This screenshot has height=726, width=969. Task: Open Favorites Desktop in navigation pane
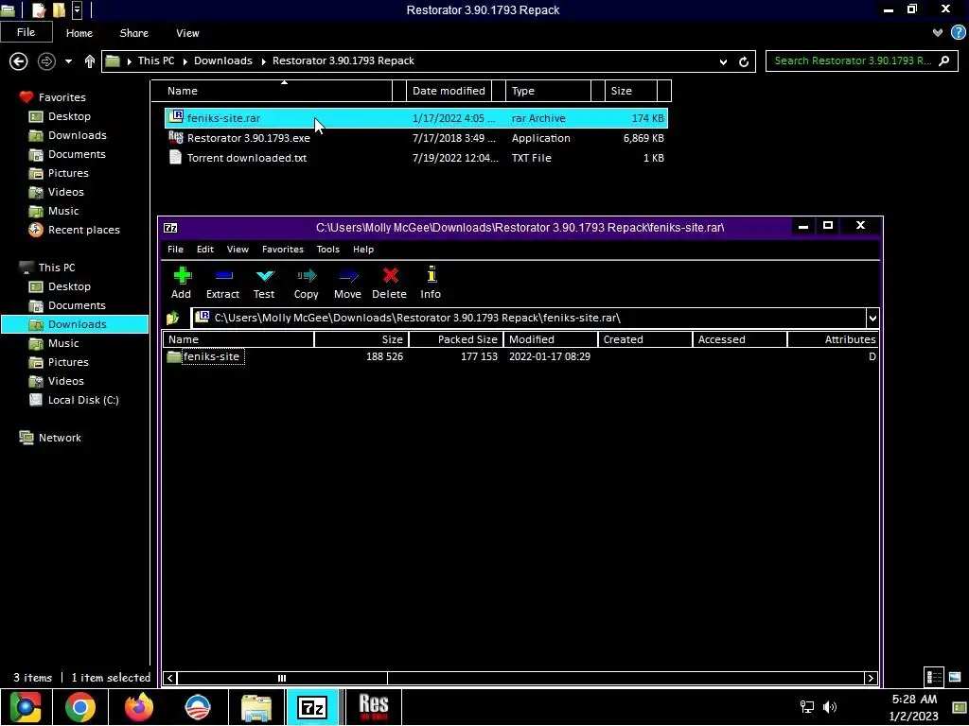tap(69, 116)
